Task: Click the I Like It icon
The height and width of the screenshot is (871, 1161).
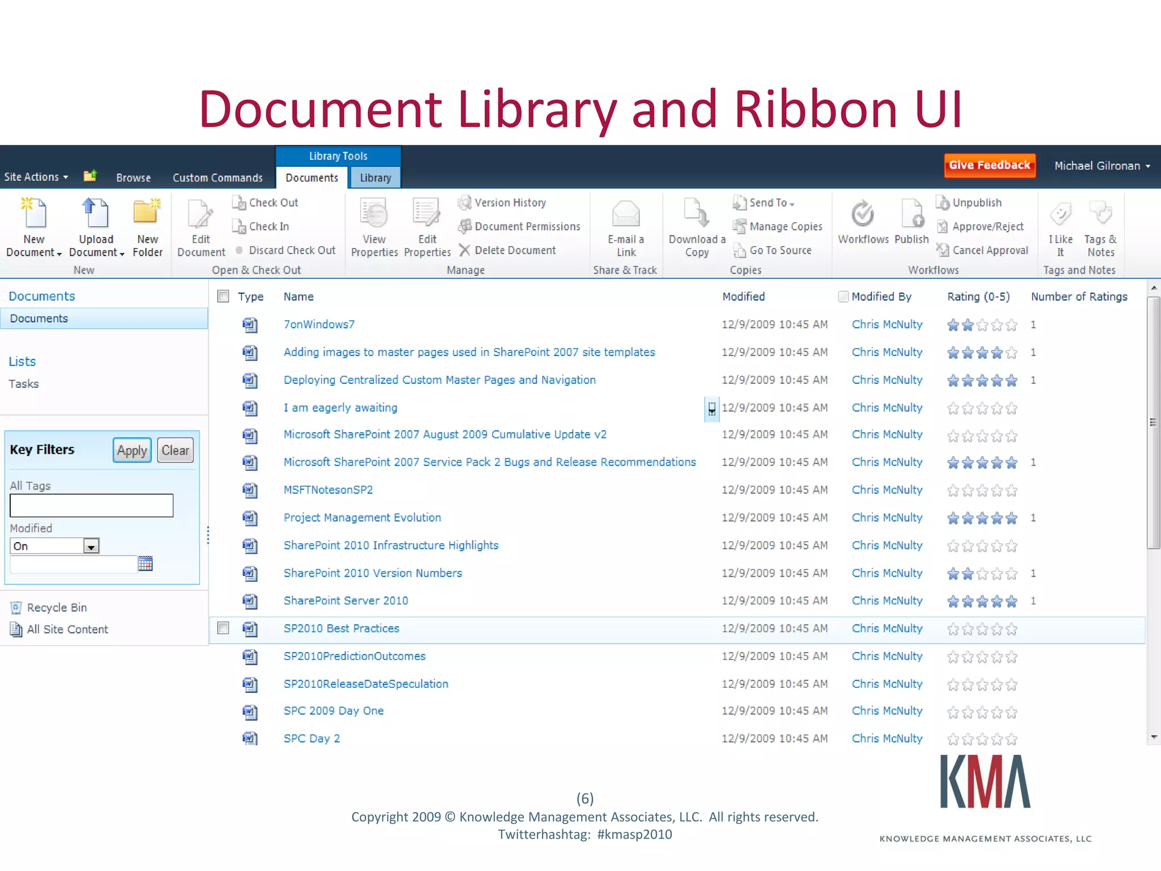Action: point(1060,214)
